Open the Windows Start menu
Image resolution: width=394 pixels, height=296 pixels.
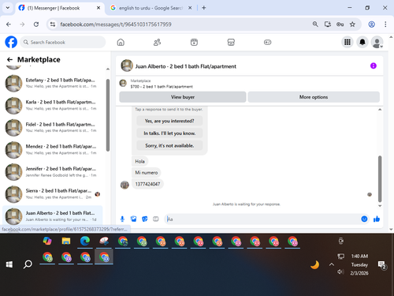[x=9, y=264]
